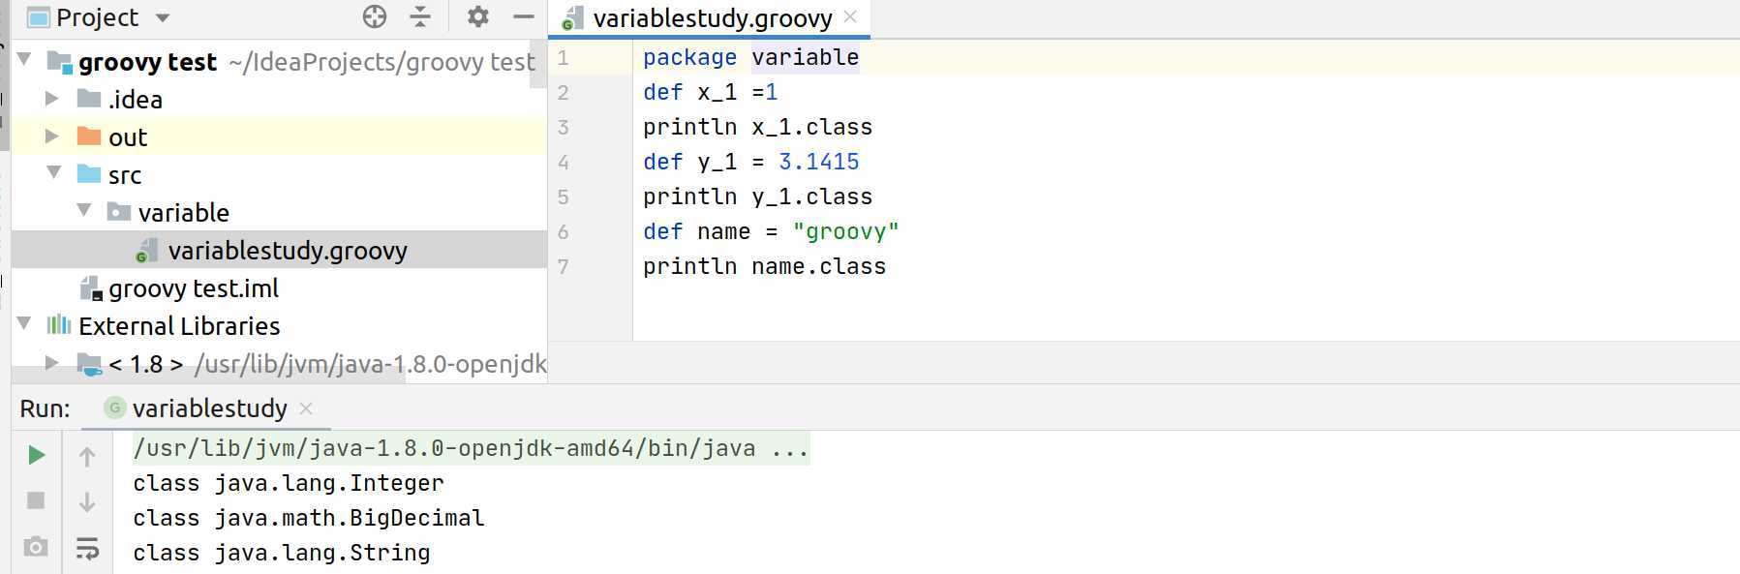Select the variablestudy.groovy editor tab
The image size is (1740, 574).
tap(712, 18)
